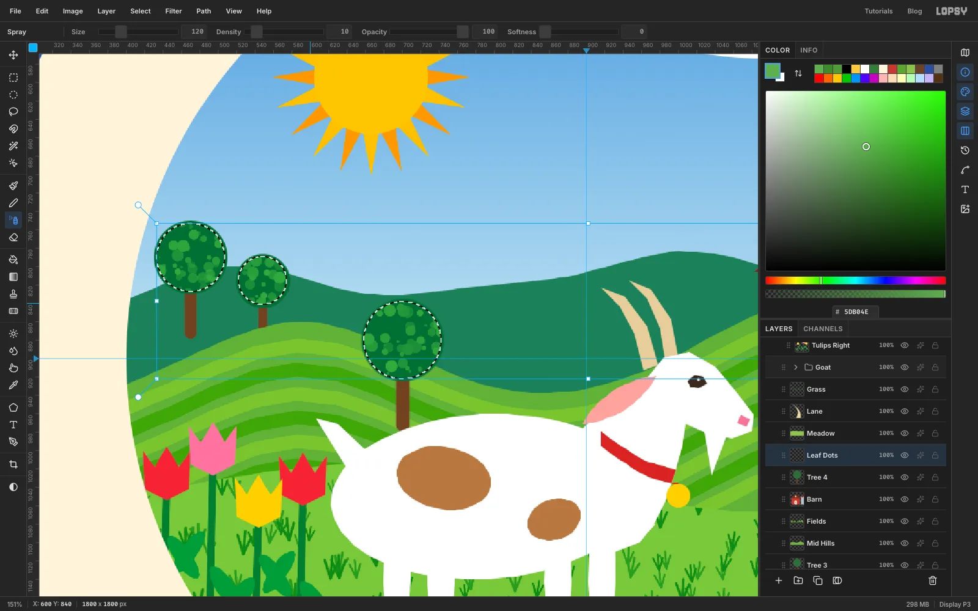Open the Layer menu
978x611 pixels.
click(x=106, y=11)
